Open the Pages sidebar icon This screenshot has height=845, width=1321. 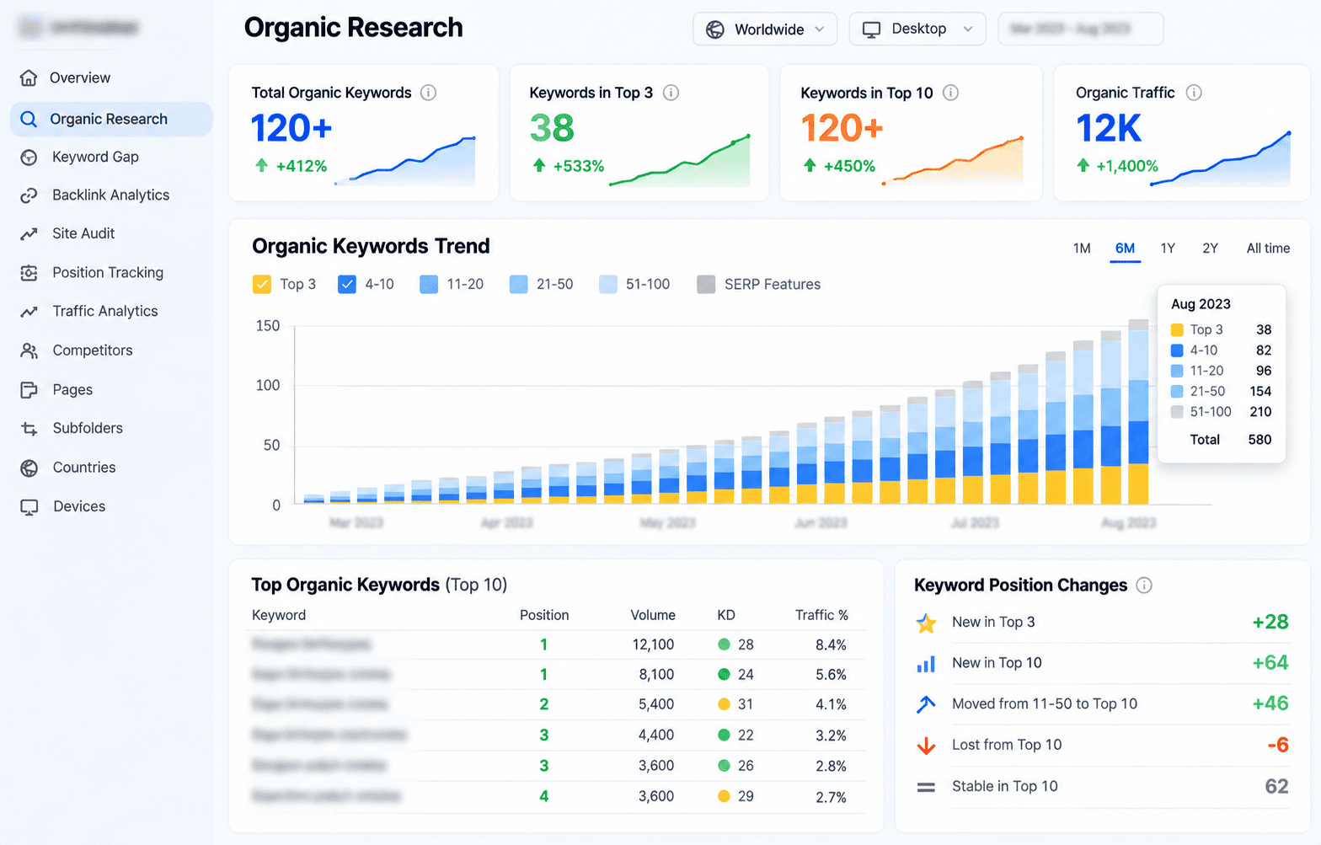tap(29, 389)
